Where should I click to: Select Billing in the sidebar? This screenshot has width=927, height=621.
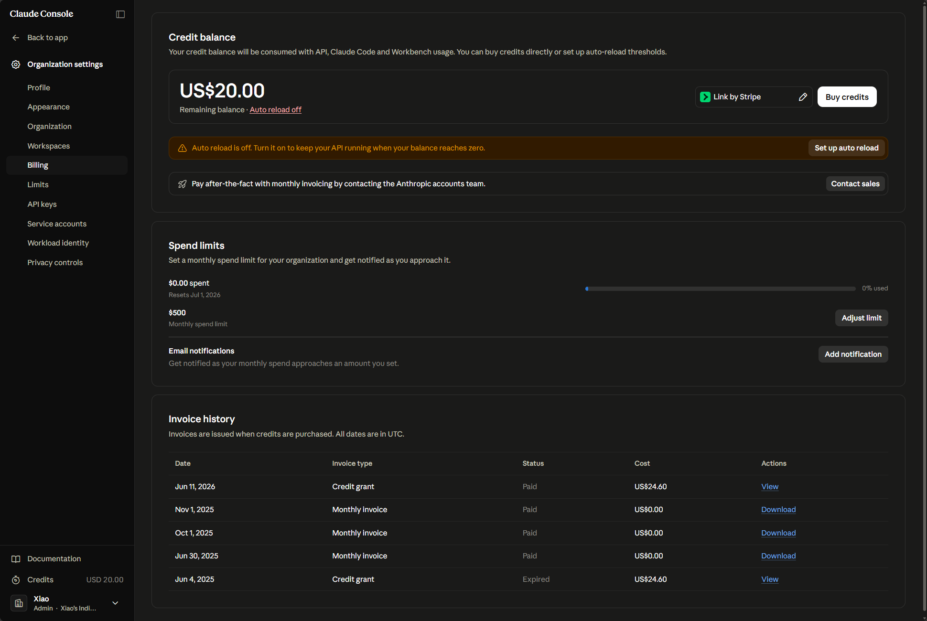coord(67,165)
